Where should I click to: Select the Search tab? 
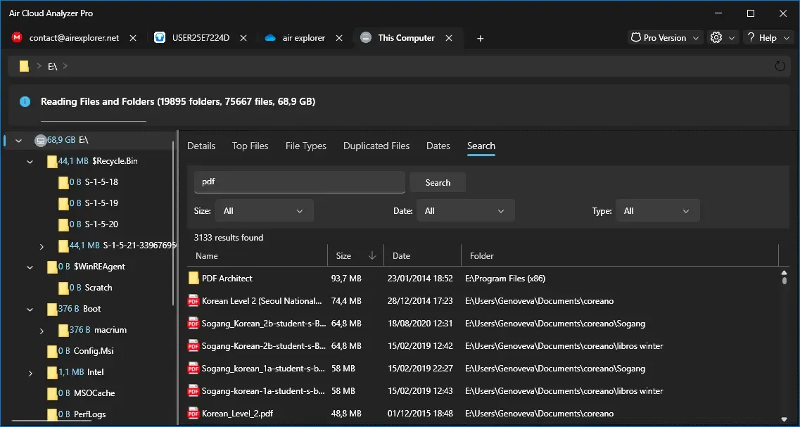click(481, 146)
